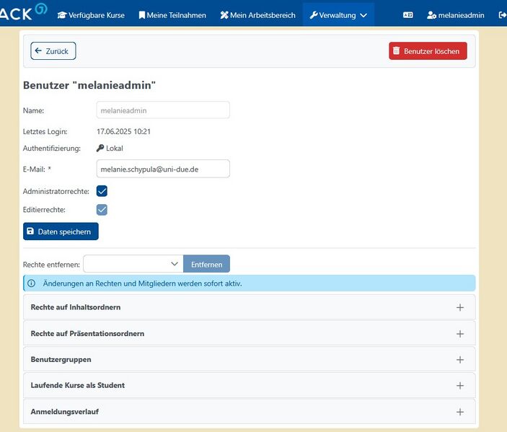The width and height of the screenshot is (507, 432).
Task: Go to Verfügbare Kurse
Action: point(91,15)
